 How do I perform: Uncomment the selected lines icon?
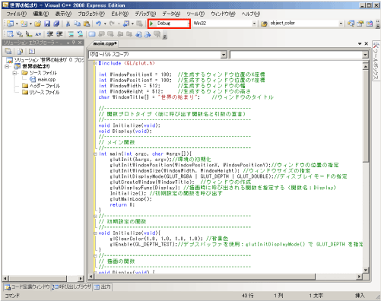click(80, 34)
